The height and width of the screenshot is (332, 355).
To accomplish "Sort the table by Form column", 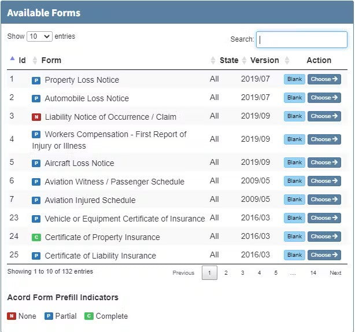I will 51,60.
